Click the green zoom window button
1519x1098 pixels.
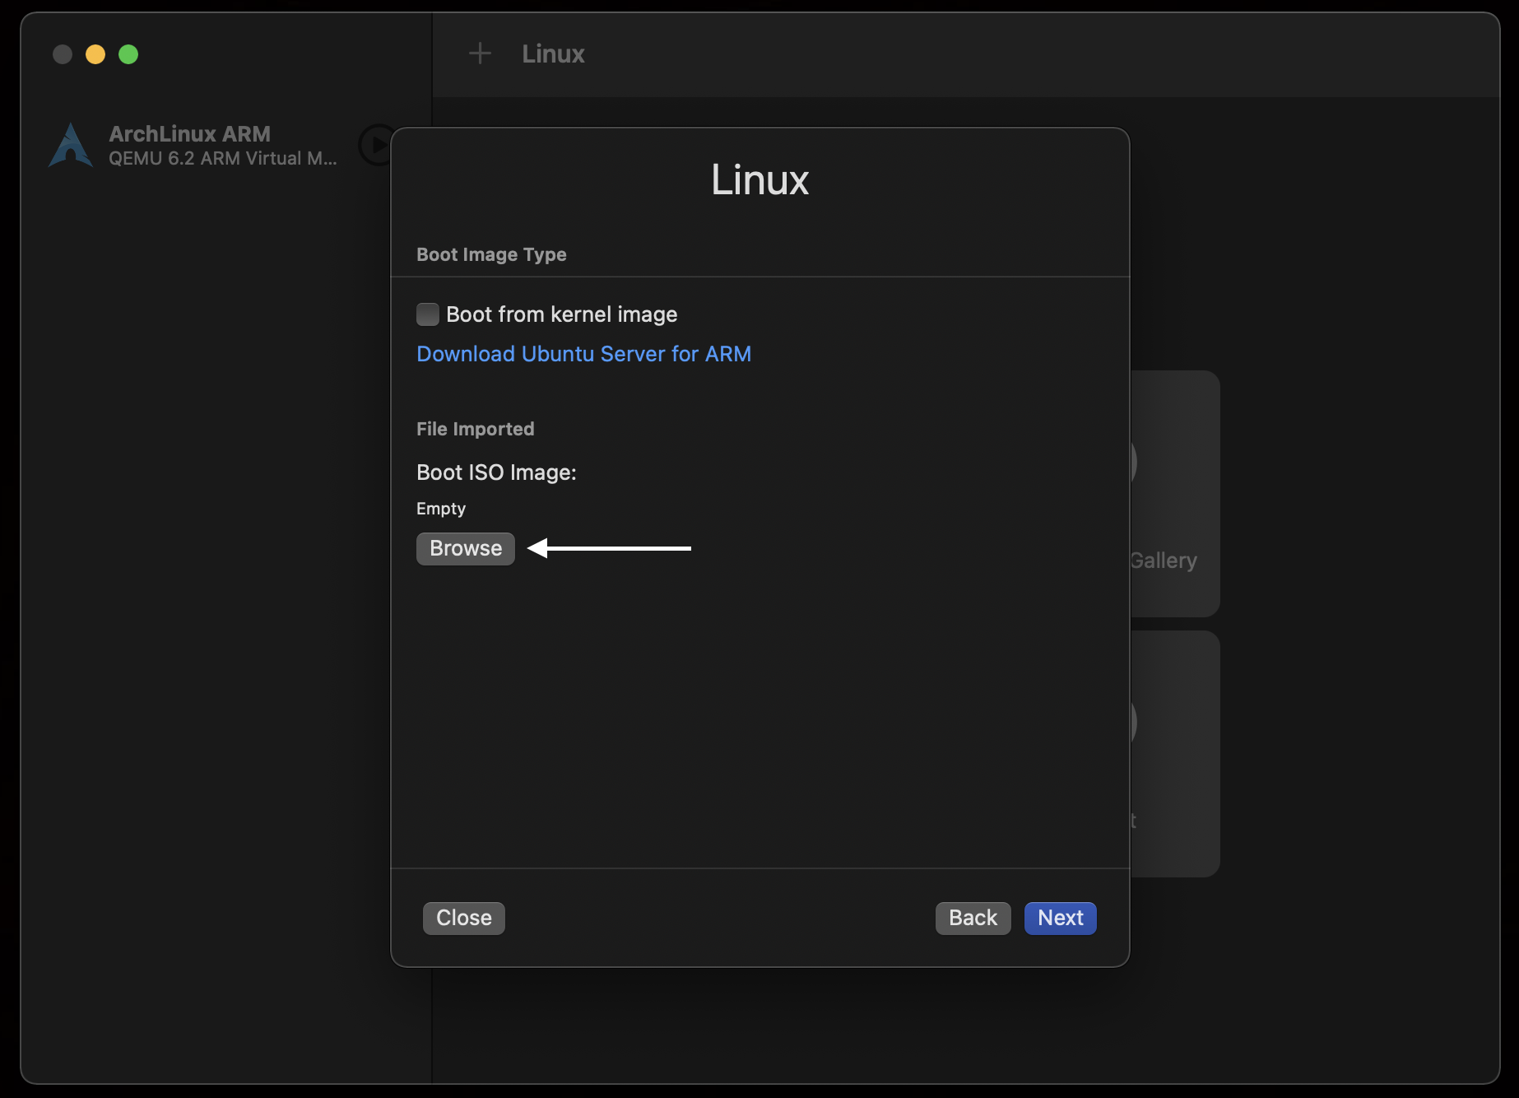coord(128,54)
